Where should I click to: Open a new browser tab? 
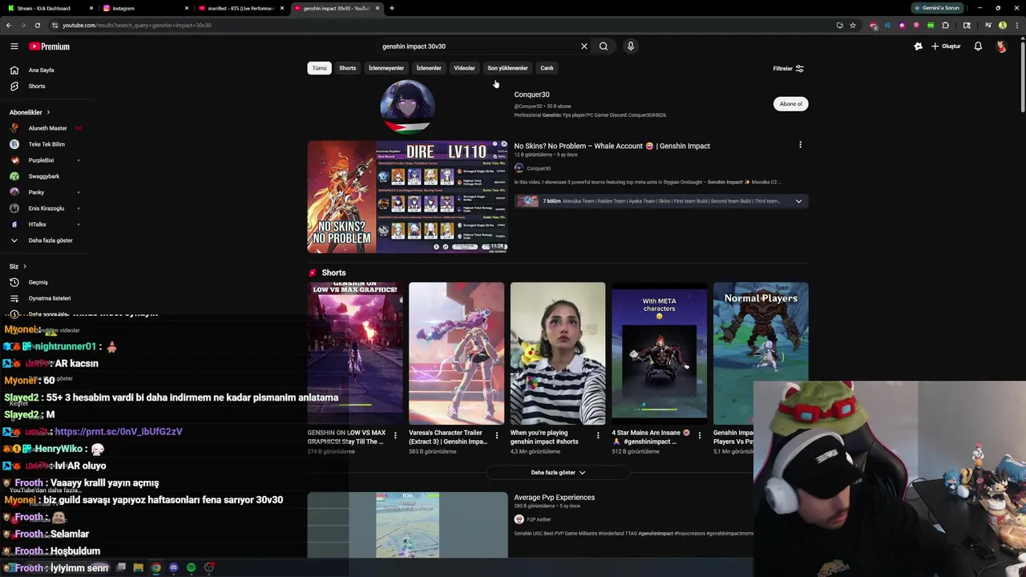pyautogui.click(x=392, y=8)
